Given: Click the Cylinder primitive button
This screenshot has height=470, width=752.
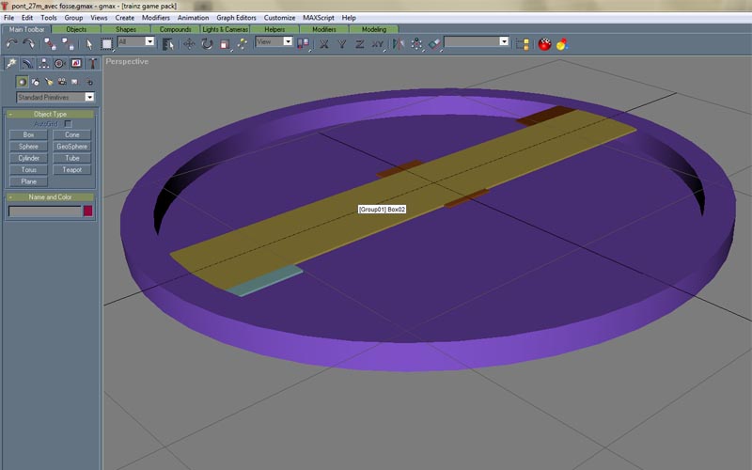Looking at the screenshot, I should click(28, 158).
